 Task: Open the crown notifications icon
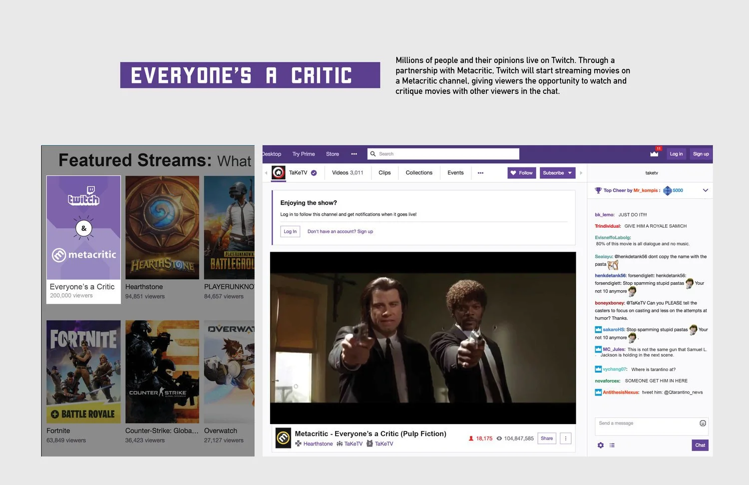pos(654,155)
